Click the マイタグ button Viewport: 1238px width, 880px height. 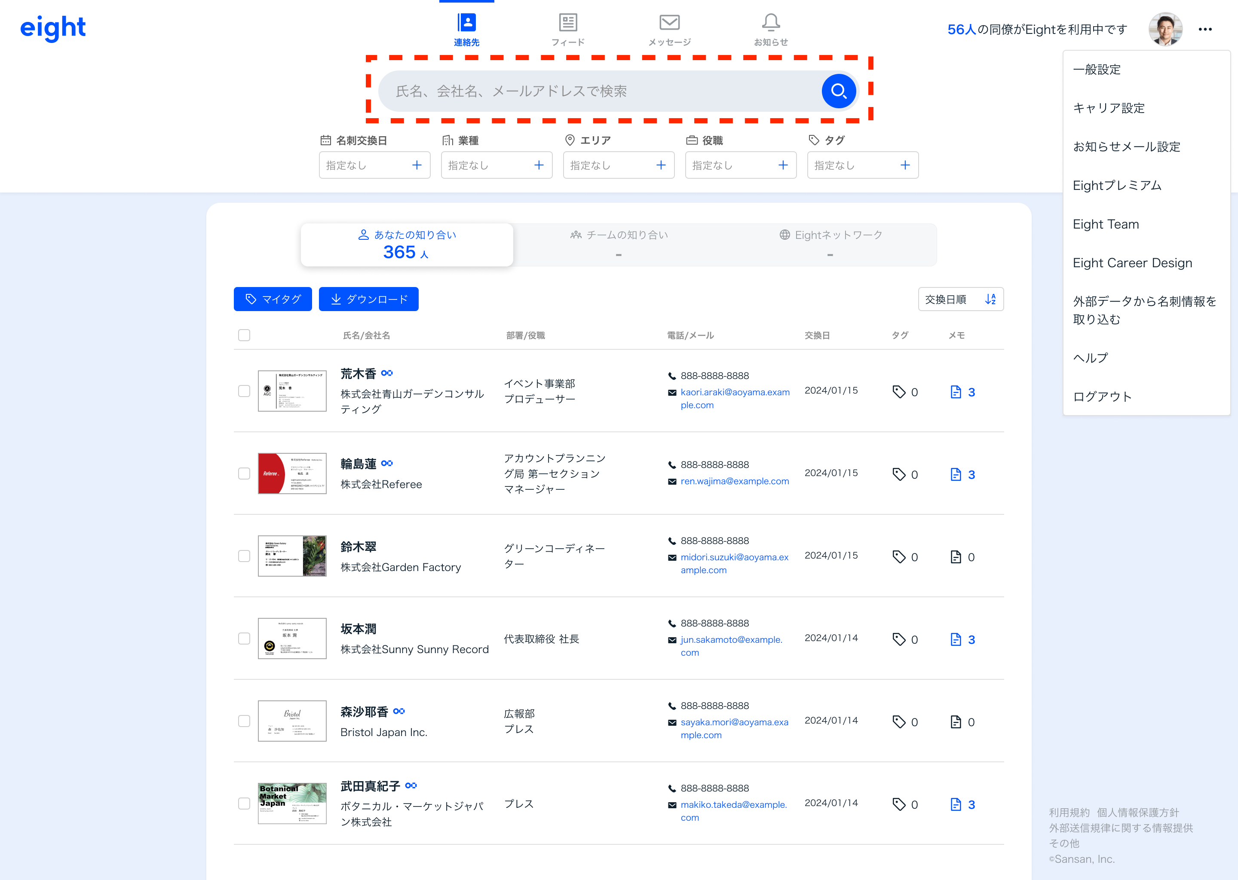[x=273, y=299]
